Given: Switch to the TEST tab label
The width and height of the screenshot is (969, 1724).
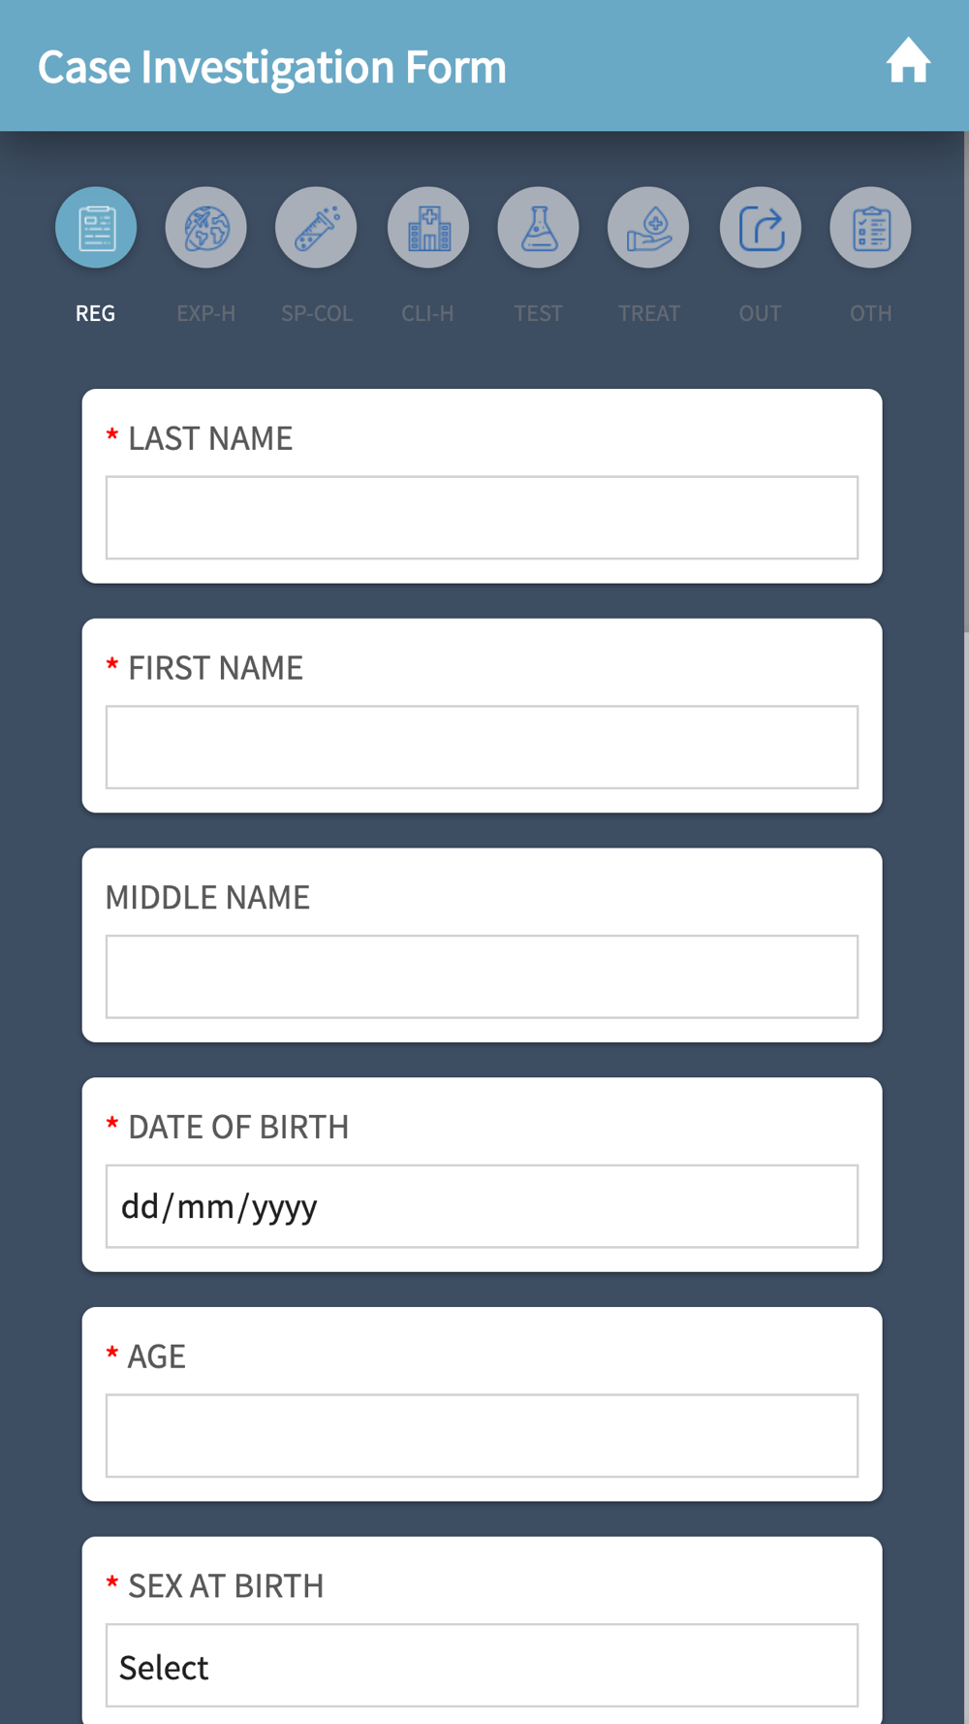Looking at the screenshot, I should tap(538, 313).
